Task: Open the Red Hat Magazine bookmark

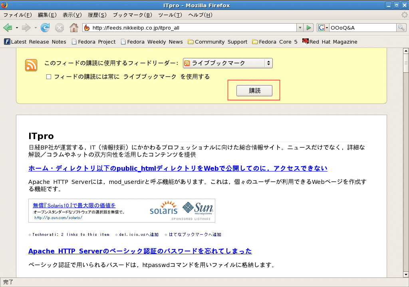Action: 330,42
